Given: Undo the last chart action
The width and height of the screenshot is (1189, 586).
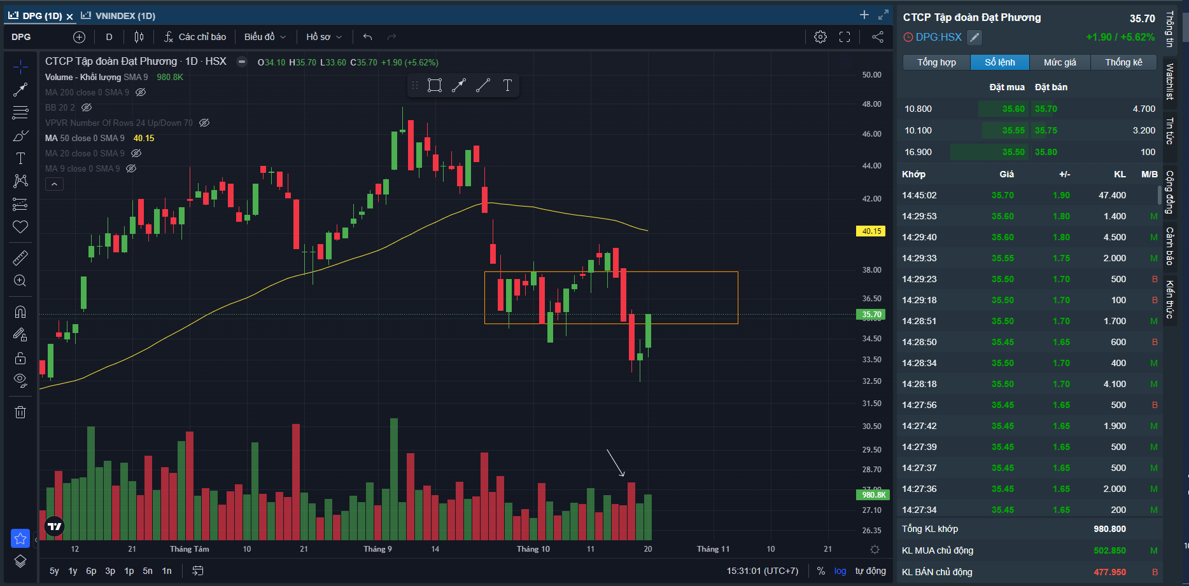Looking at the screenshot, I should (x=367, y=37).
